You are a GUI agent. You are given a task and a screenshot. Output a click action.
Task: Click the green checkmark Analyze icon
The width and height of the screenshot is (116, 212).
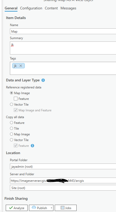[x=11, y=208]
